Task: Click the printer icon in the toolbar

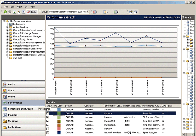Action: click(x=135, y=12)
